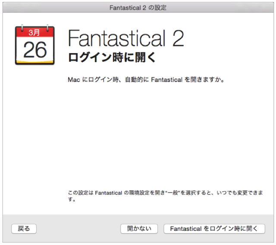The width and height of the screenshot is (276, 245).
Task: Click the number 26 on the calendar icon
Action: point(34,50)
